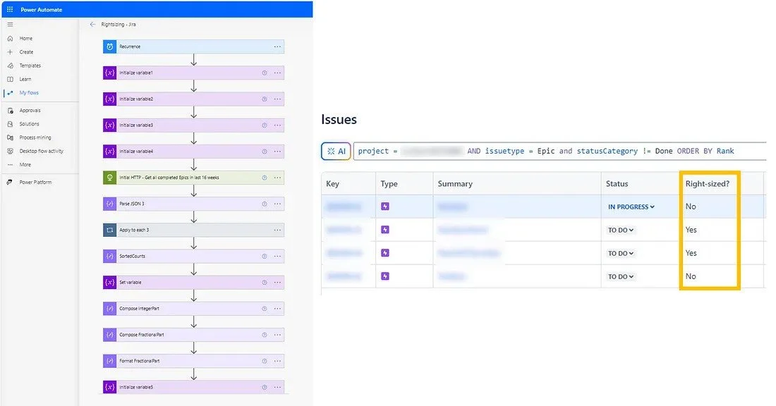Image resolution: width=776 pixels, height=406 pixels.
Task: Click the Apply to each 3 loop icon
Action: click(110, 230)
